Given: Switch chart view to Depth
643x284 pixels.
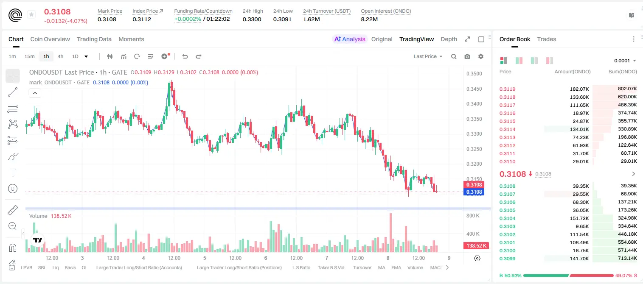Looking at the screenshot, I should coord(449,39).
